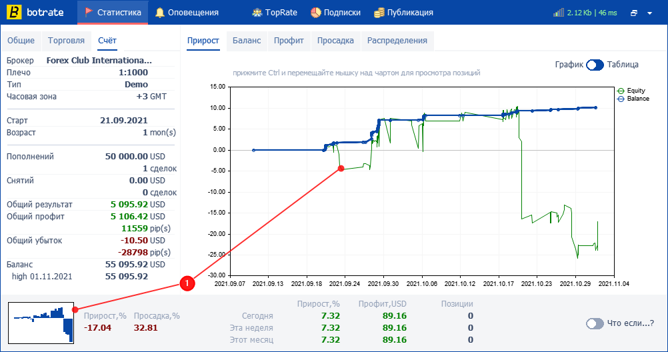668x352 pixels.
Task: Switch to the Баланс chart tab
Action: 247,41
